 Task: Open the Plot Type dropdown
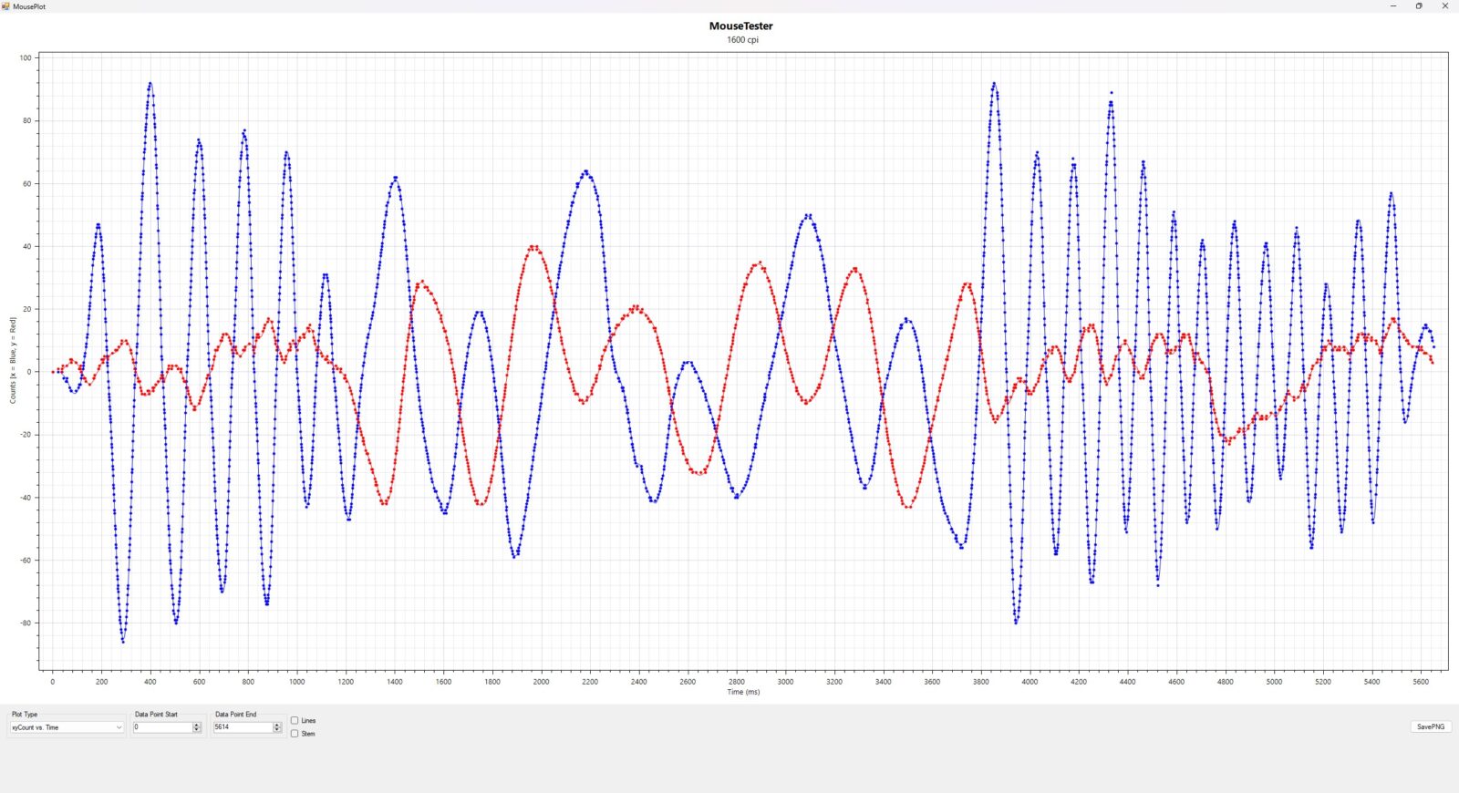click(x=67, y=727)
